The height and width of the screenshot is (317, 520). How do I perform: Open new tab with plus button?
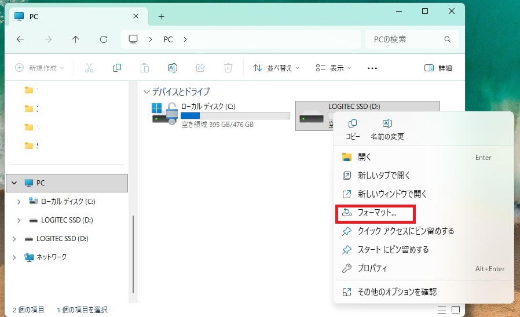coord(161,16)
